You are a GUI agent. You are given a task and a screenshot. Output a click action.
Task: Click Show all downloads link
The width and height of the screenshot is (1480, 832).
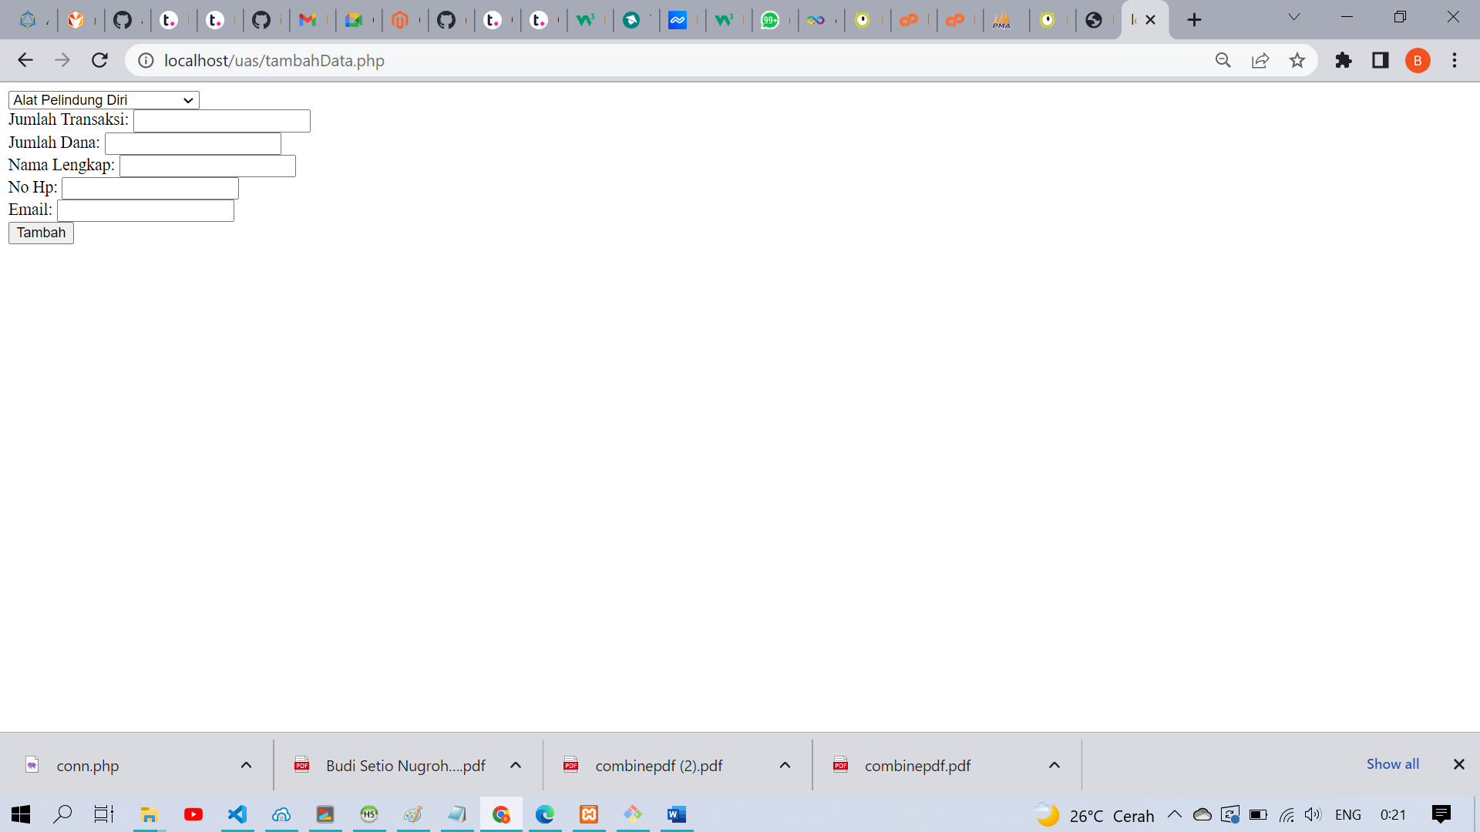[1392, 764]
